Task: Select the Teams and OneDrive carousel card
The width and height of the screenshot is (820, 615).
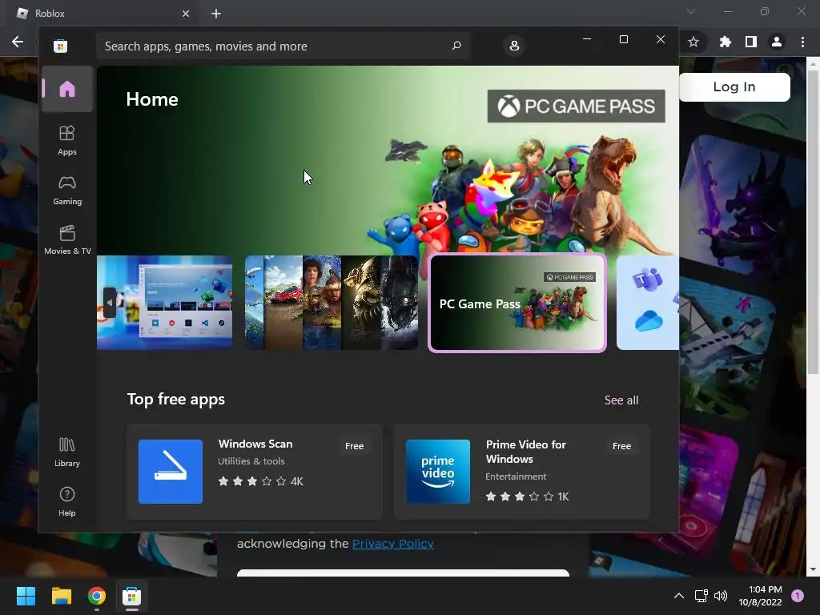Action: pyautogui.click(x=648, y=302)
